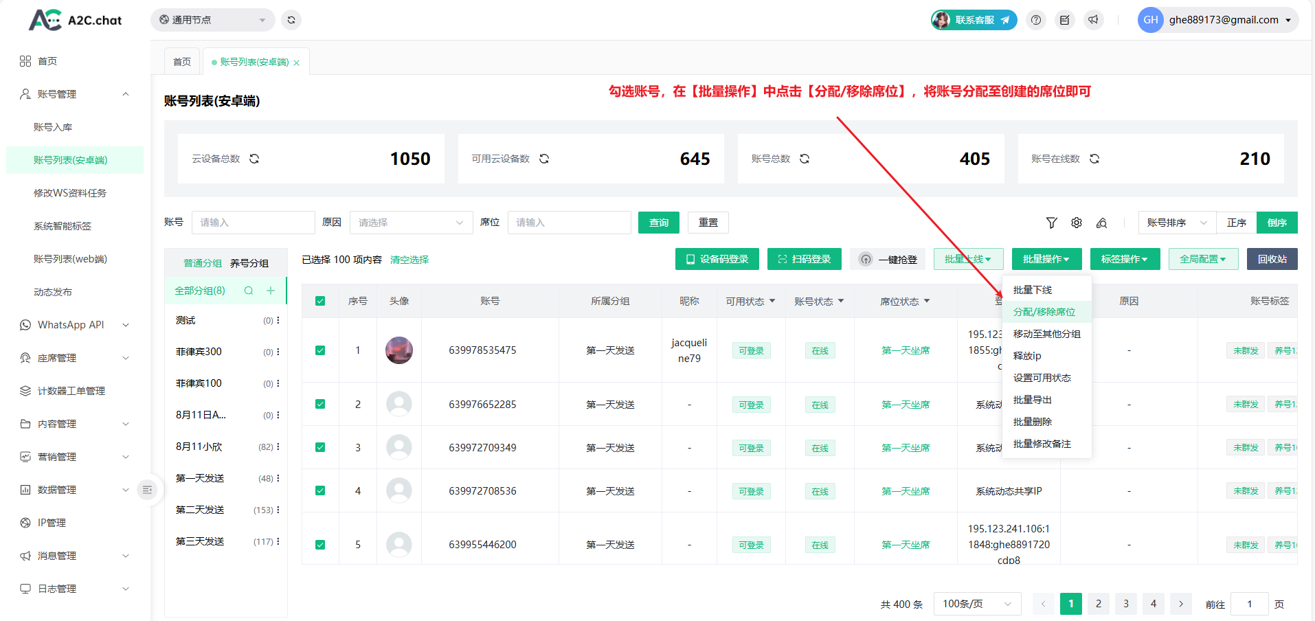Uncheck the checkbox for row 3
The width and height of the screenshot is (1315, 621).
(320, 447)
